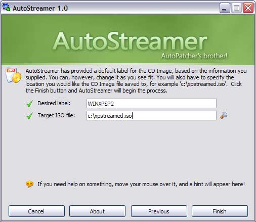Go back with the Previous button

pos(159,211)
